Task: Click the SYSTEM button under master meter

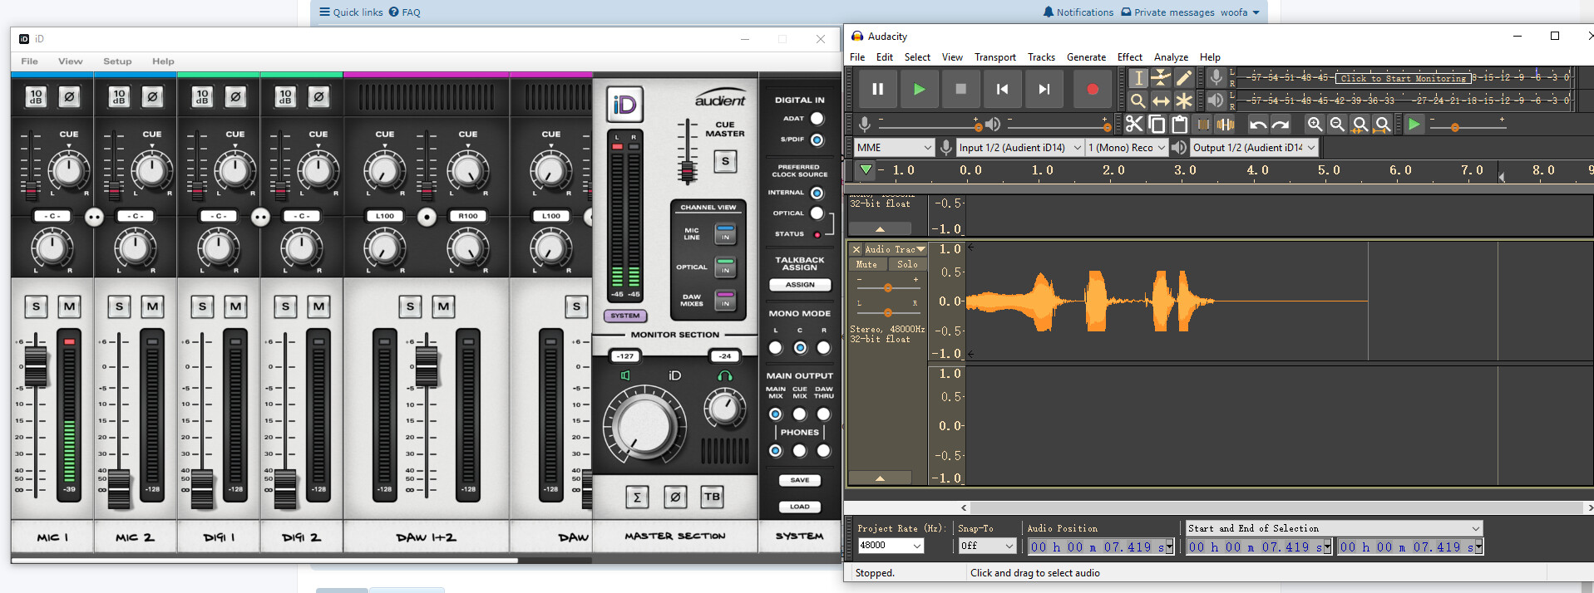Action: (625, 316)
